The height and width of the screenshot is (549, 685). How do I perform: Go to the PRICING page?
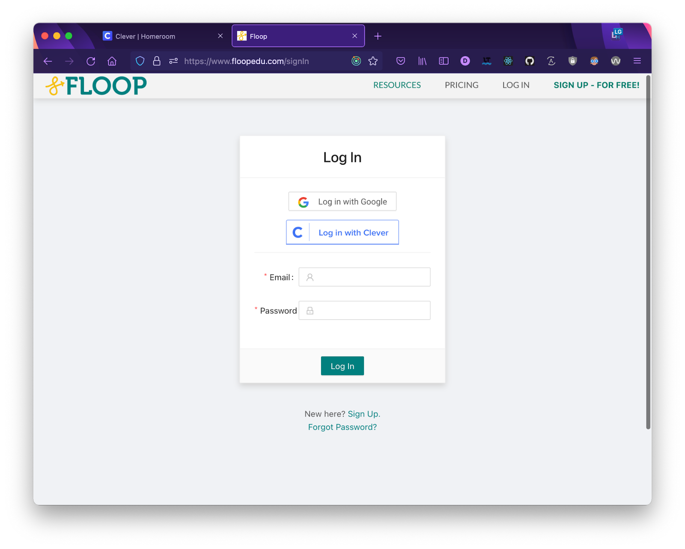[462, 85]
